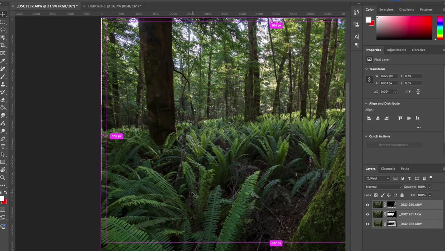Select the Move tool
Viewport: 445px width, 251px height.
click(x=3, y=14)
